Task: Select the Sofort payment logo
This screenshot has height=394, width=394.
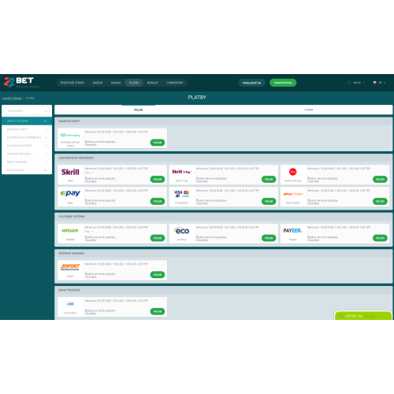Action: coord(70,267)
